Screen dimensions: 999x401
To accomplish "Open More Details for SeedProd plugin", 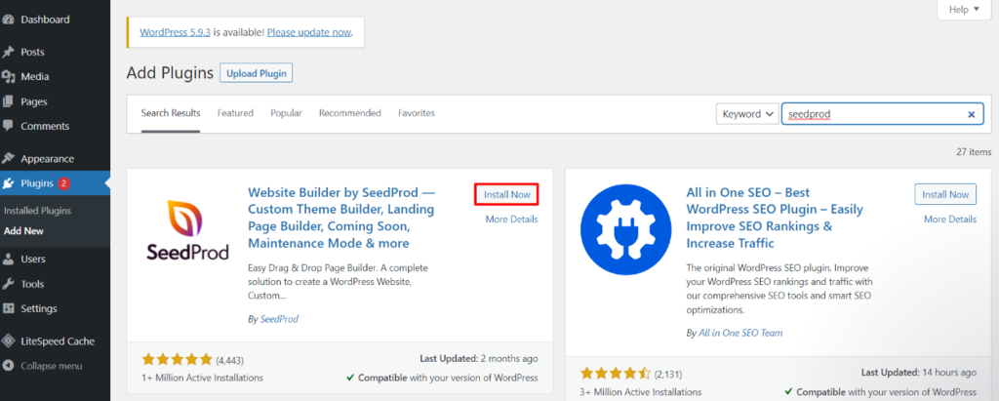I will tap(511, 220).
